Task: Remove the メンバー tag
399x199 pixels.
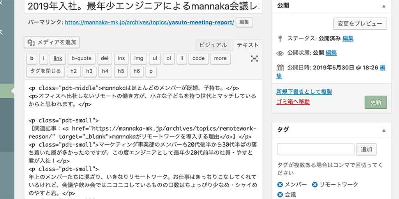Action: [280, 185]
